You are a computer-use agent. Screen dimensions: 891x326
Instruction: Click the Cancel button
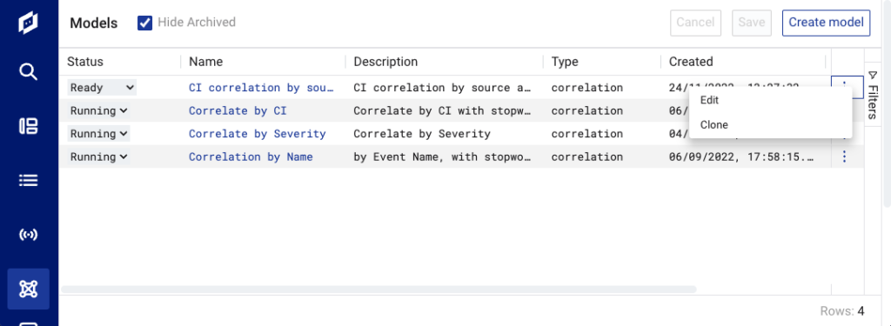pyautogui.click(x=695, y=23)
